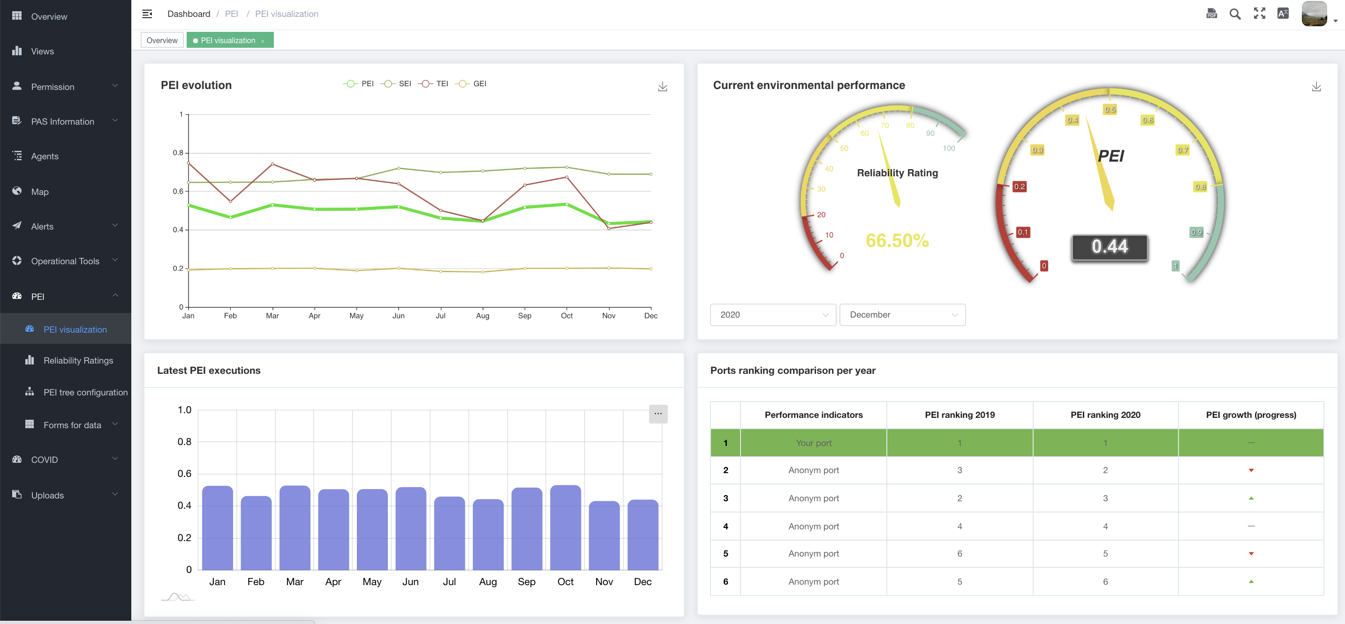The height and width of the screenshot is (624, 1345).
Task: Click the Agents list icon
Action: click(17, 156)
